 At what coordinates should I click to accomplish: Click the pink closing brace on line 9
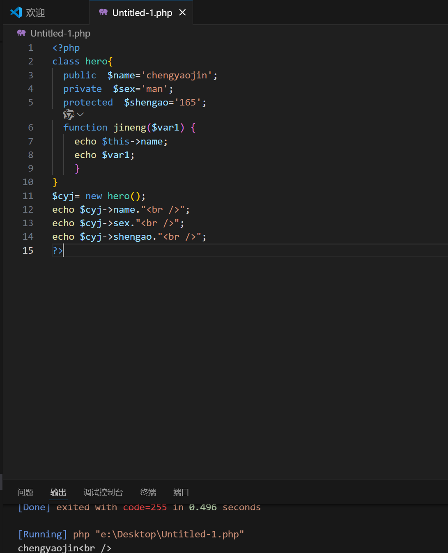pyautogui.click(x=77, y=169)
